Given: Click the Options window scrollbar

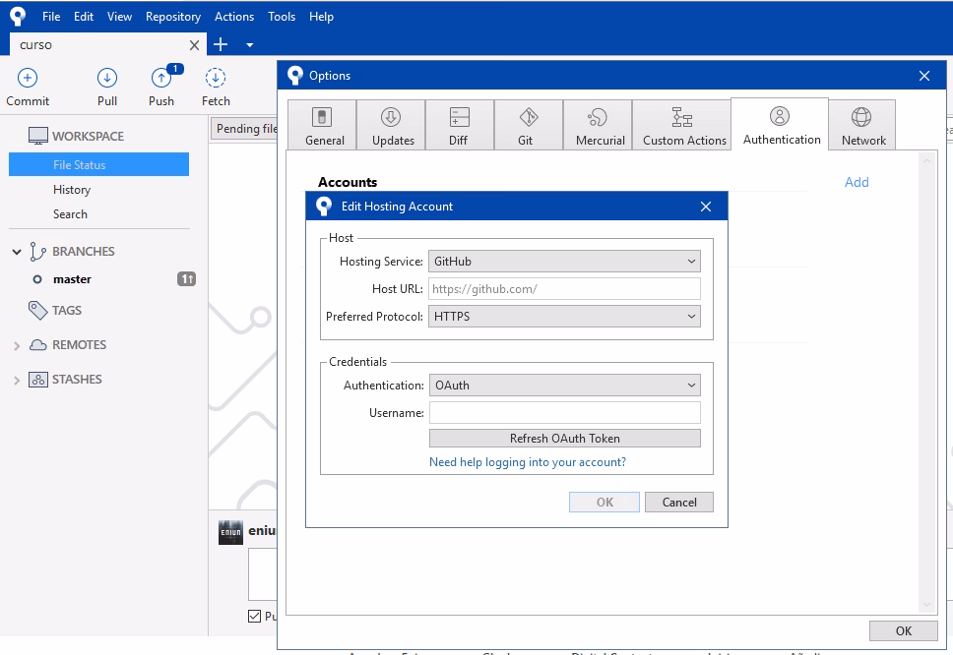Looking at the screenshot, I should coord(926,383).
